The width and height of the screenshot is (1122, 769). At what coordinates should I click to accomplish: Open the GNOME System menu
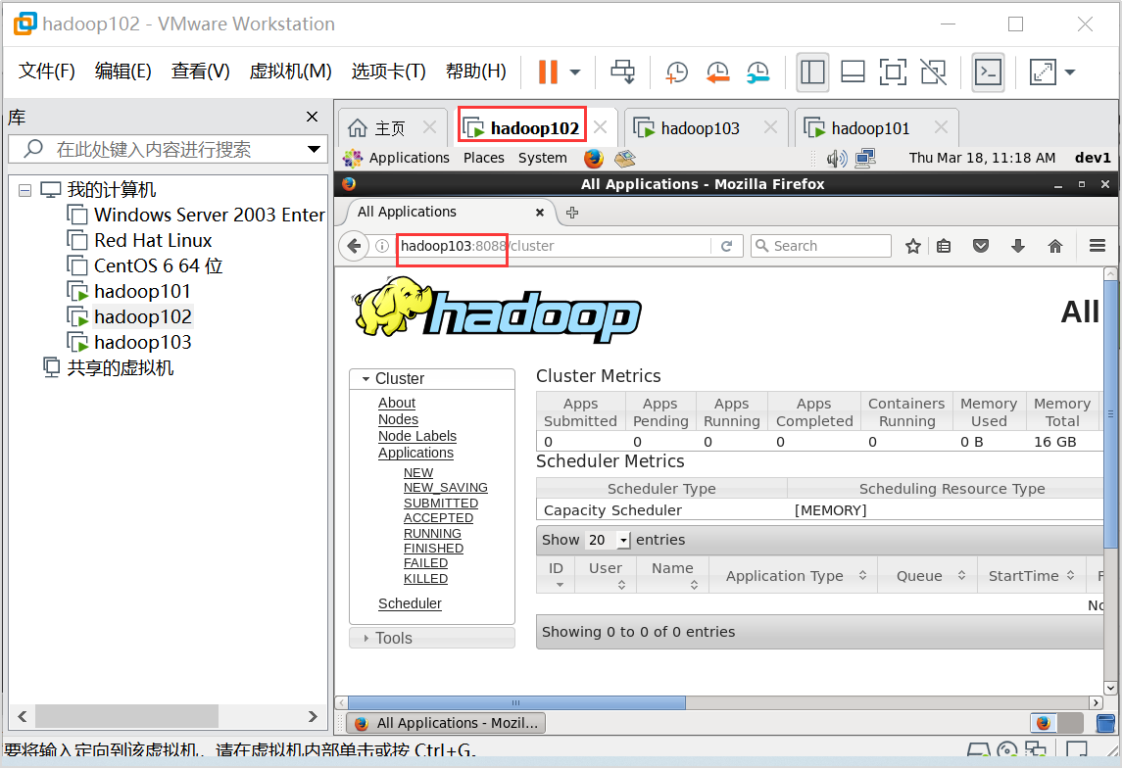[543, 158]
